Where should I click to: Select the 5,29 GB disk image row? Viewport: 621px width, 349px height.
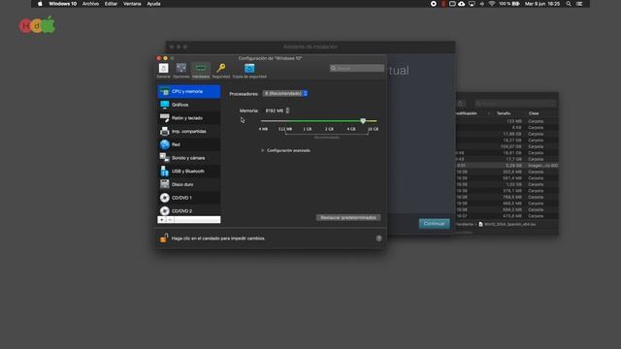tap(507, 166)
